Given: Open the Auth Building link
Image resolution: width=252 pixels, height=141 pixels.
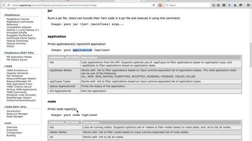Looking at the screenshot, I should [11, 136].
